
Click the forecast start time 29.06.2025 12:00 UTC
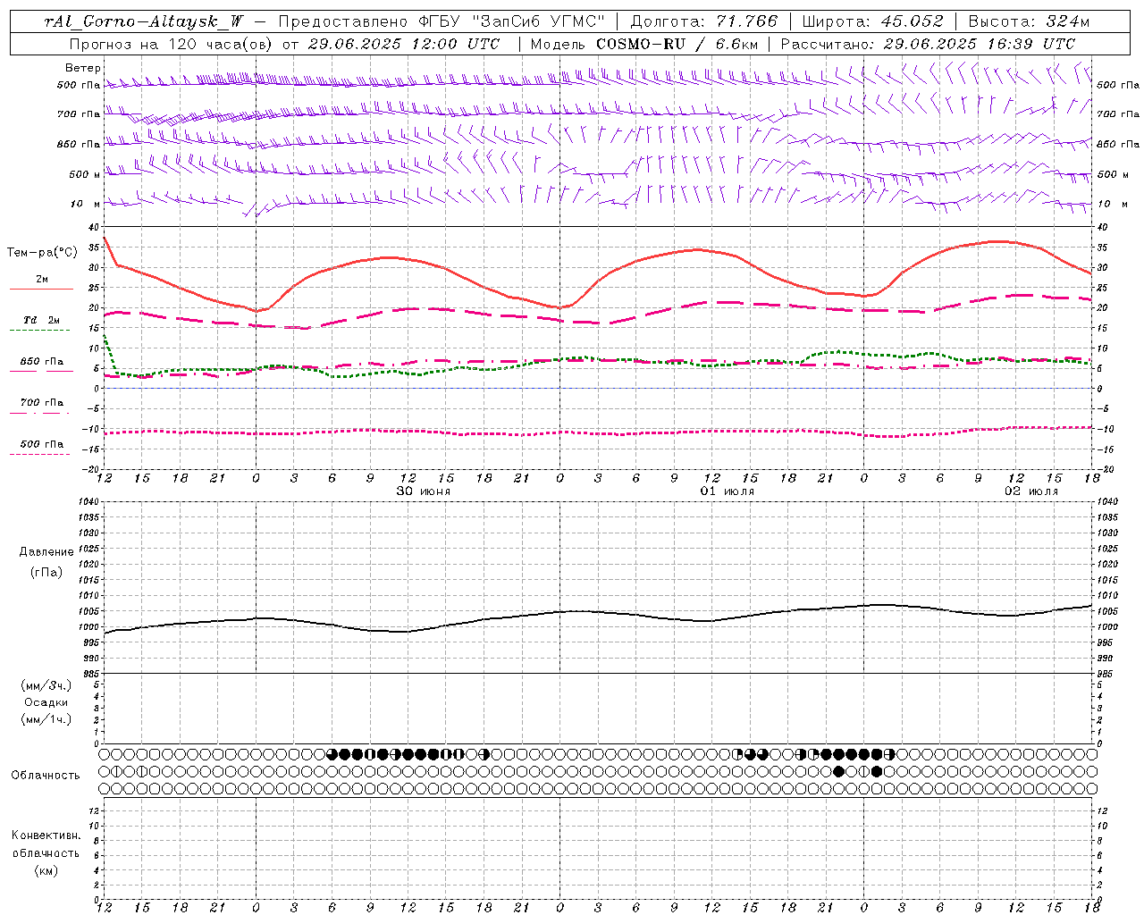tap(404, 44)
